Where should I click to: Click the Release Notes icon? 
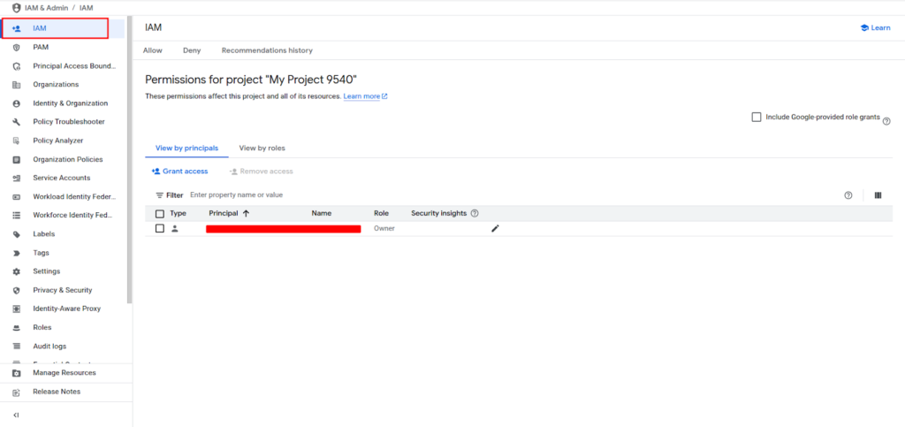16,392
